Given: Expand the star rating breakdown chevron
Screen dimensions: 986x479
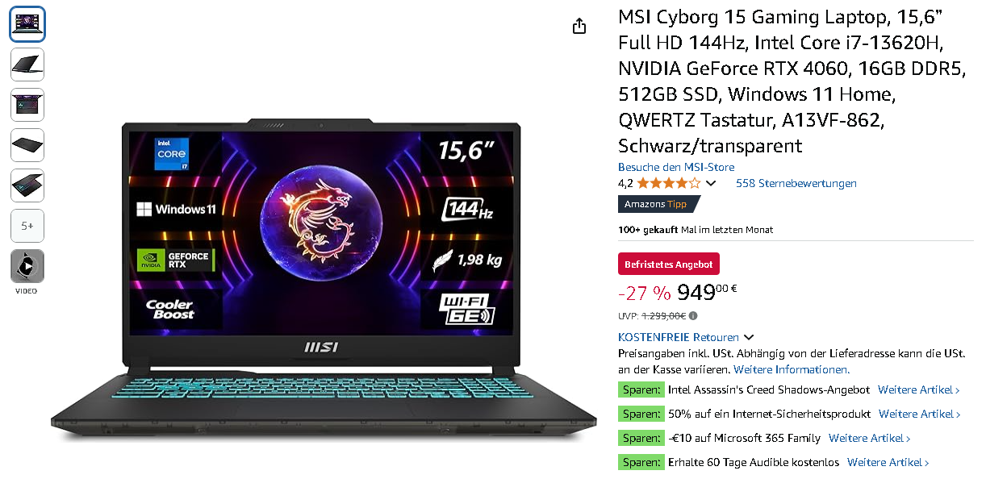Looking at the screenshot, I should pyautogui.click(x=711, y=183).
